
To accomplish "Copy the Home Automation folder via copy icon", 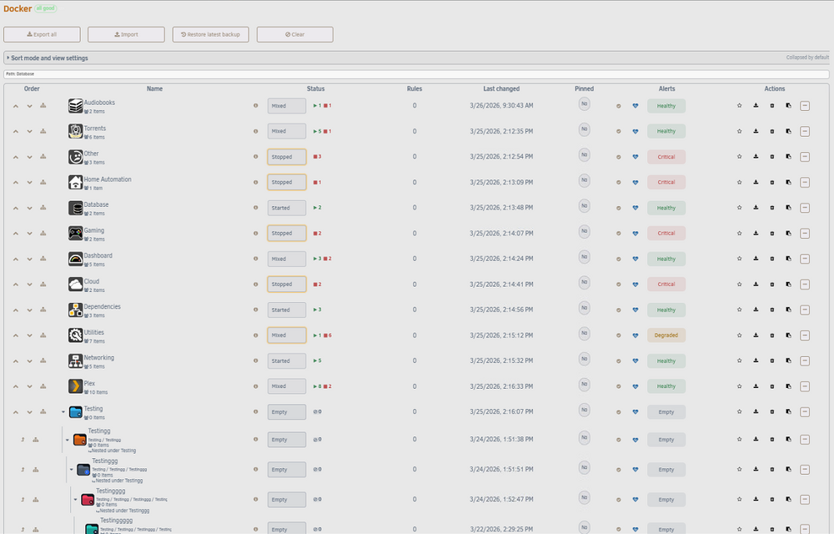I will click(x=788, y=182).
